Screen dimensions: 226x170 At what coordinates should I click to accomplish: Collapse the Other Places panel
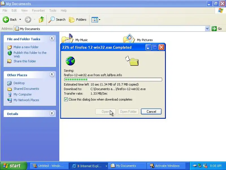[52, 75]
